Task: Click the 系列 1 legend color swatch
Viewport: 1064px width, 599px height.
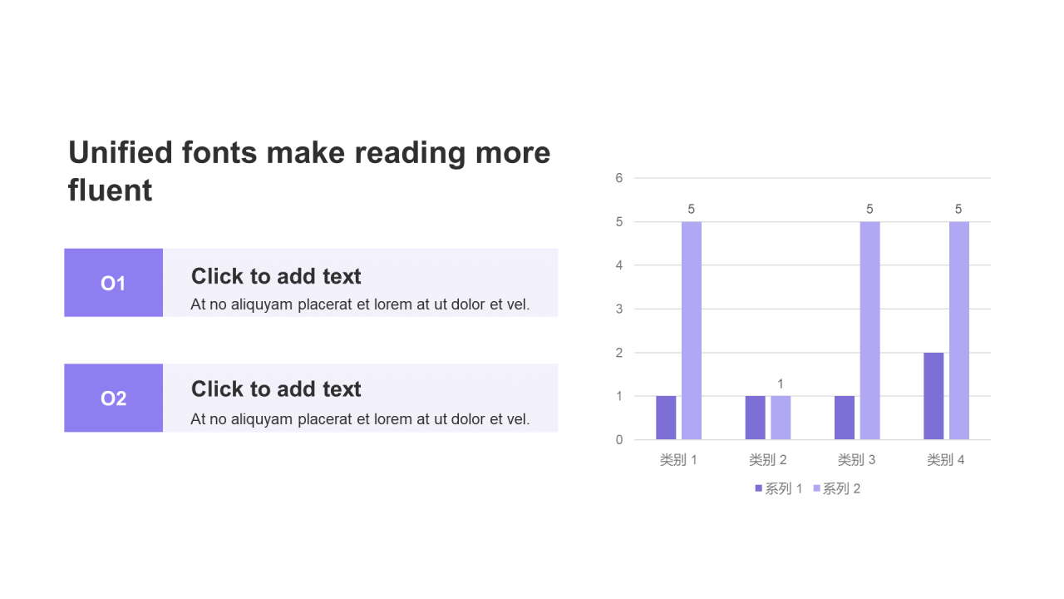Action: (x=759, y=488)
